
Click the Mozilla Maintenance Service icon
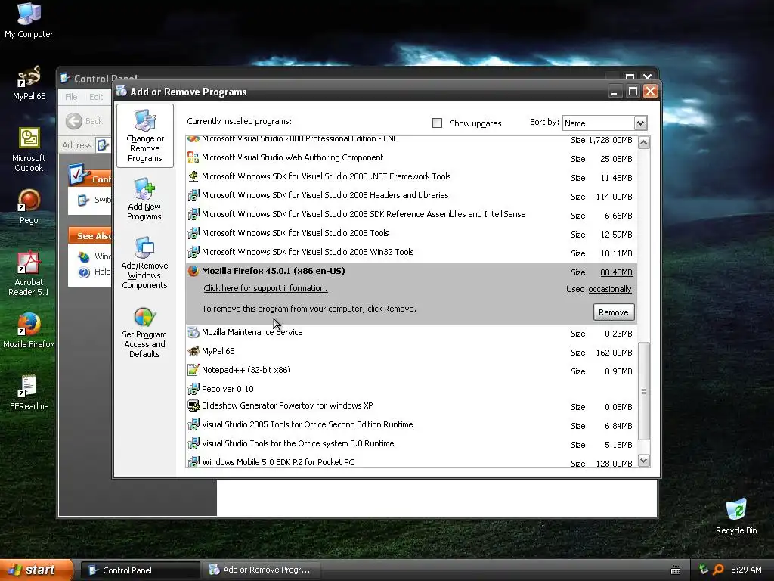pyautogui.click(x=193, y=332)
